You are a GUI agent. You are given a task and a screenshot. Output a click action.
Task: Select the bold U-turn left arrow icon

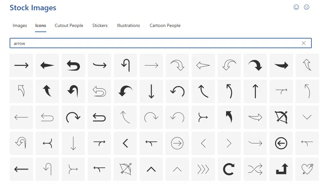click(x=73, y=66)
